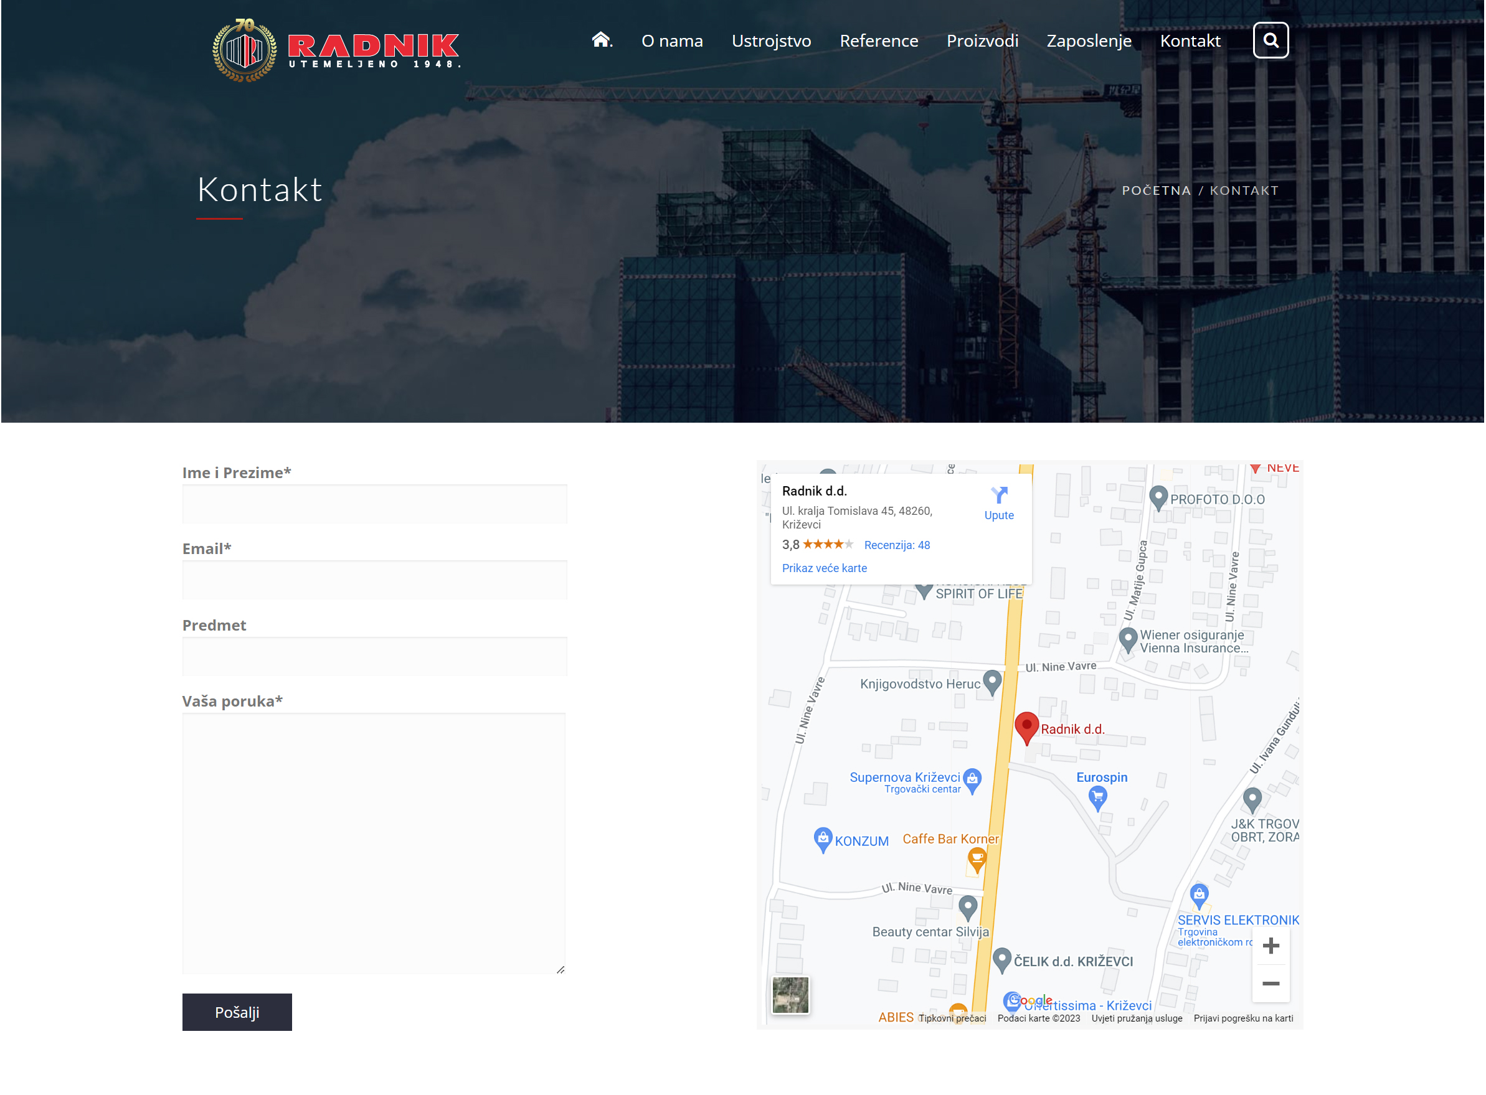Click the red Radnik d.d. map pin
This screenshot has height=1095, width=1486.
(x=1026, y=726)
